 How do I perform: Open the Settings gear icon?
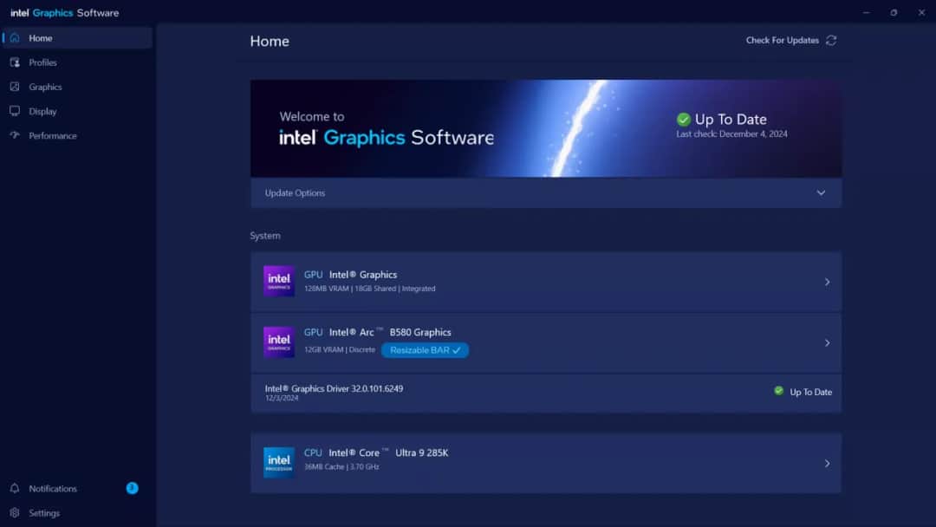click(x=15, y=512)
